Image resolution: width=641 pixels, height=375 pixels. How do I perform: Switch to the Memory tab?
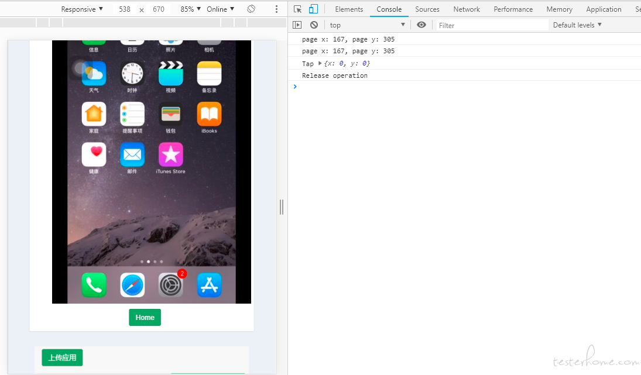click(x=559, y=9)
